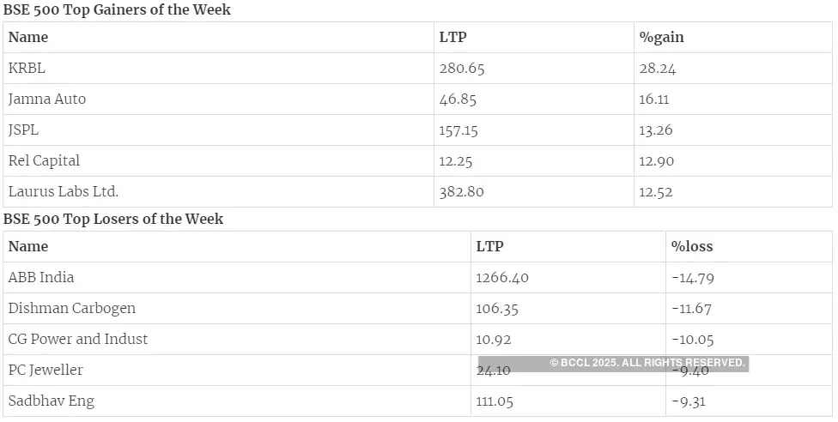Click the BSE 500 Top Gainers title
Image resolution: width=838 pixels, height=422 pixels.
(117, 10)
